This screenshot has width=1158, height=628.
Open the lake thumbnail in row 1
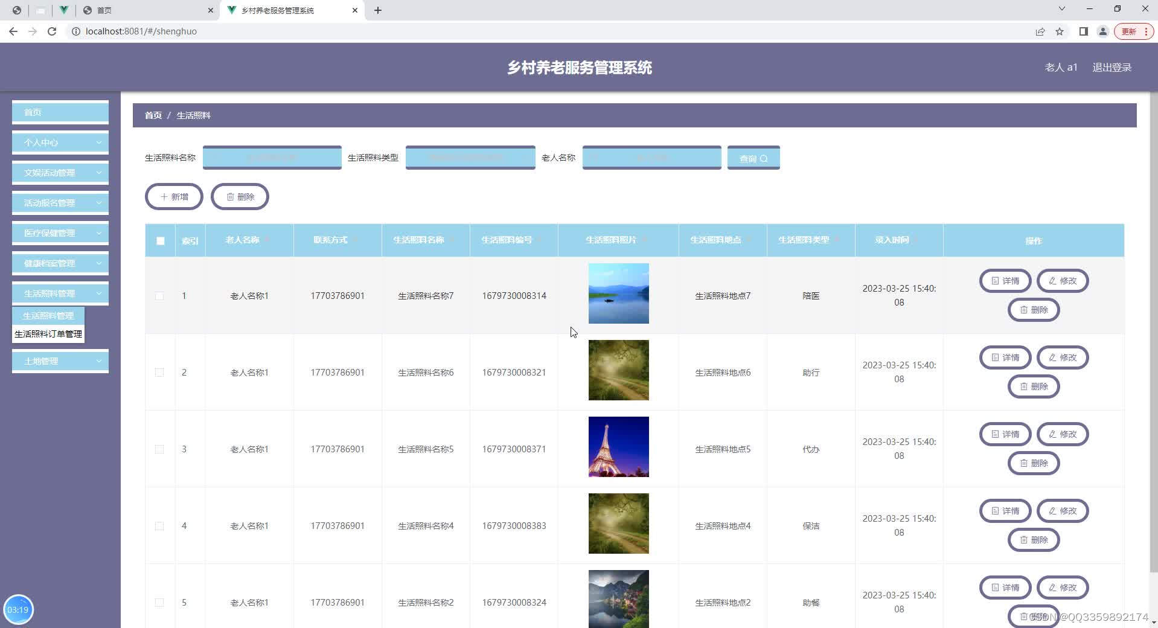(x=619, y=293)
